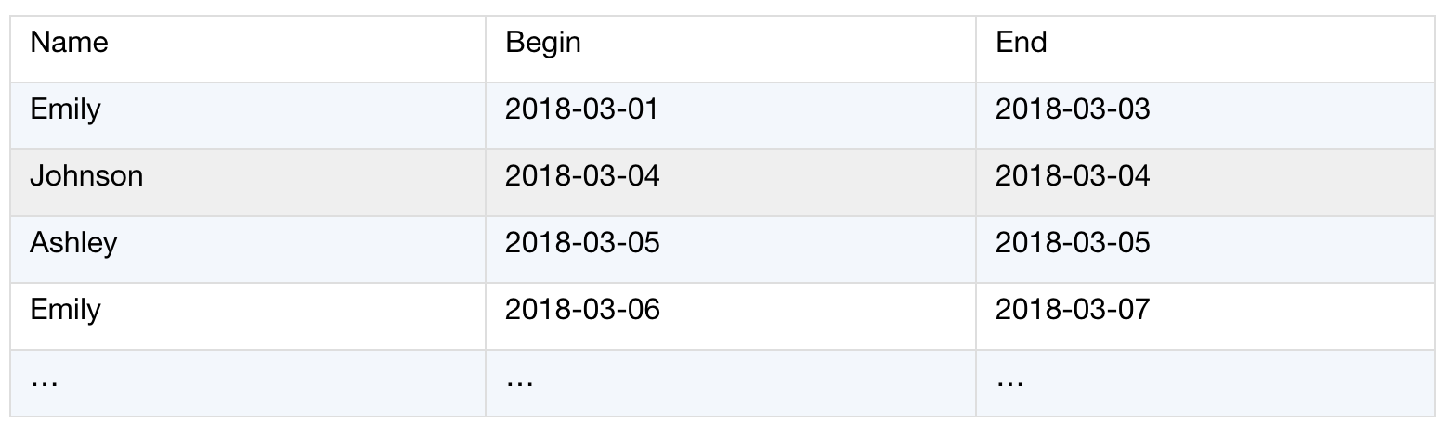
Task: Click the End date 2018-03-07
Action: 1072,310
